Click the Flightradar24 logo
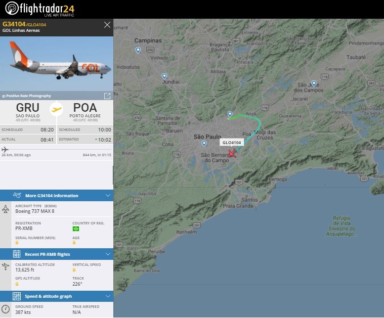384x318 pixels. (39, 9)
